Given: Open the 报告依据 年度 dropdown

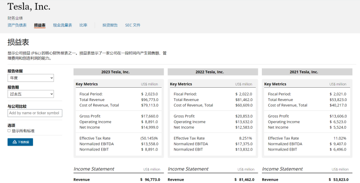Looking at the screenshot, I should point(31,78).
